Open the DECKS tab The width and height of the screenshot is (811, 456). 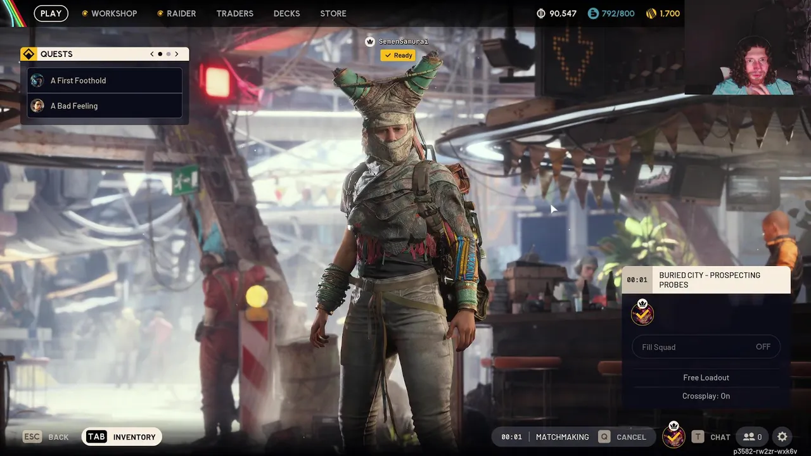point(286,13)
